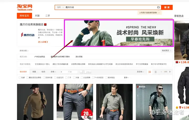
Task: Choose the 流行男装 category
Action: point(79,57)
